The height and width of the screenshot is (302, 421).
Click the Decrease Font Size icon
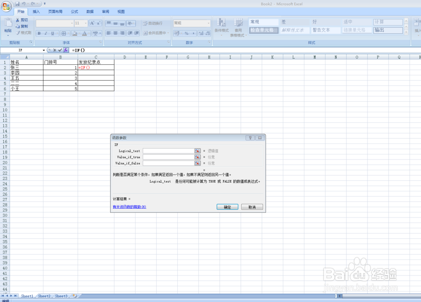98,23
